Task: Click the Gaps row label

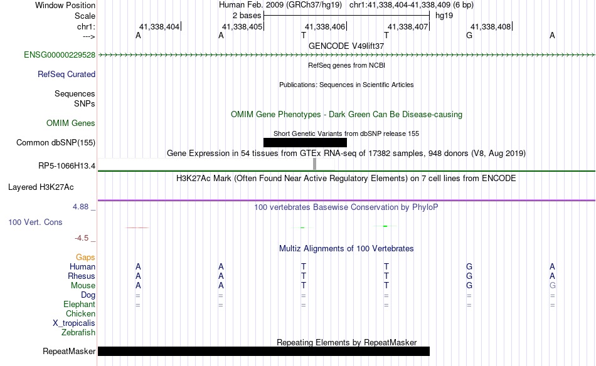Action: [85, 258]
